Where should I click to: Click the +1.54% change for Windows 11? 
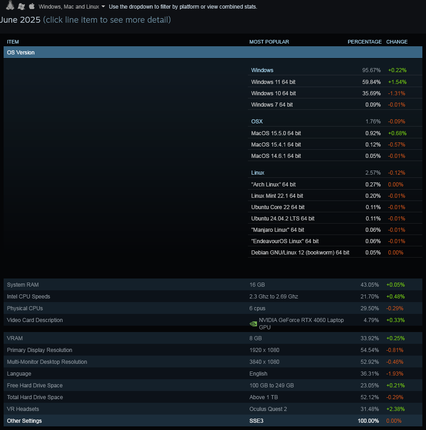(x=397, y=82)
